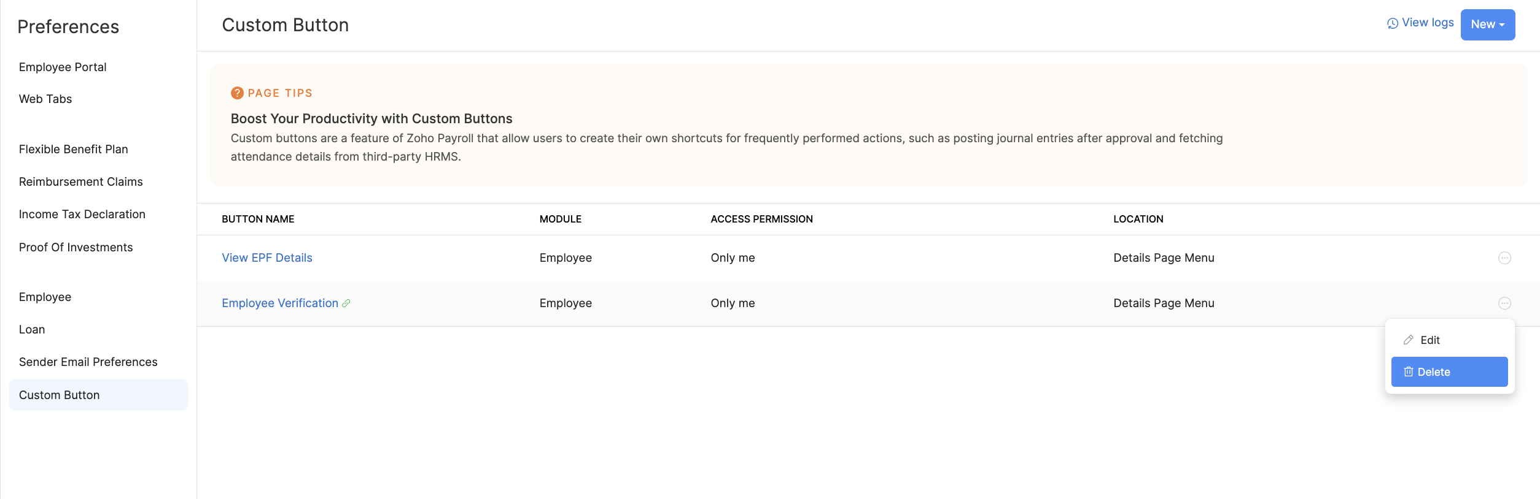This screenshot has width=1540, height=499.
Task: Click the pencil icon in the context menu
Action: pos(1409,340)
